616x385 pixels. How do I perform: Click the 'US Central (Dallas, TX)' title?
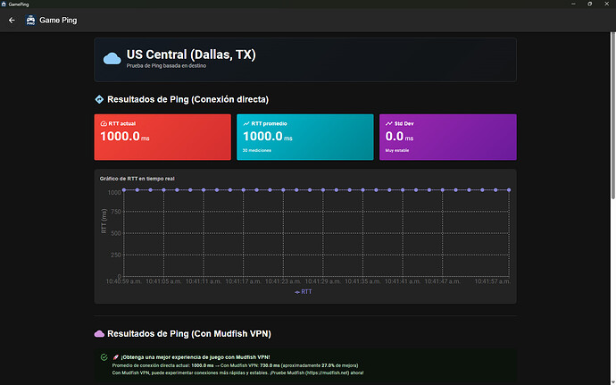coord(191,54)
